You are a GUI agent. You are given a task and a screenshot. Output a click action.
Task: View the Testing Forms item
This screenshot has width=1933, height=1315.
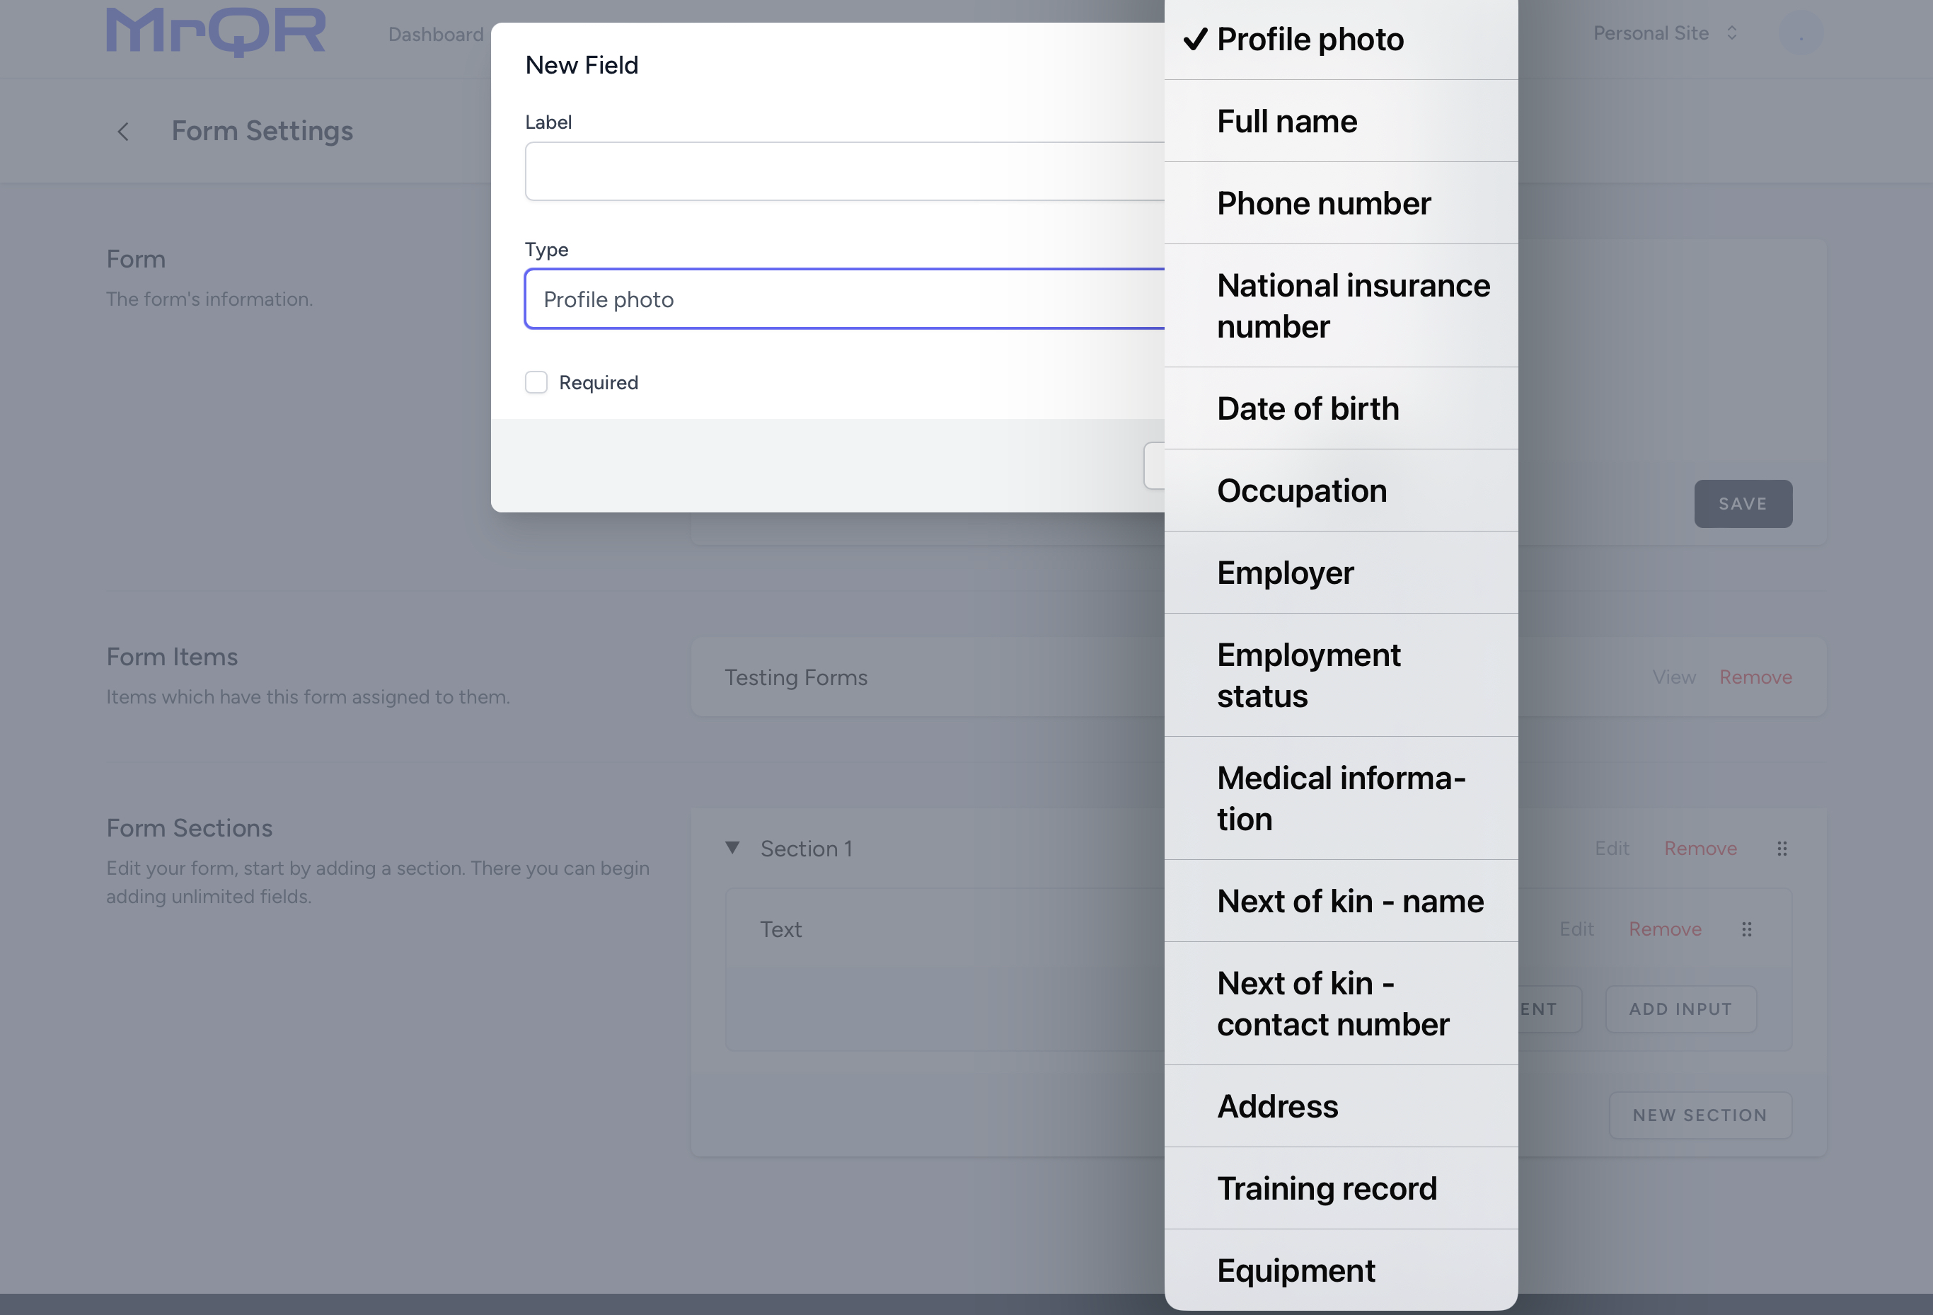click(1673, 677)
